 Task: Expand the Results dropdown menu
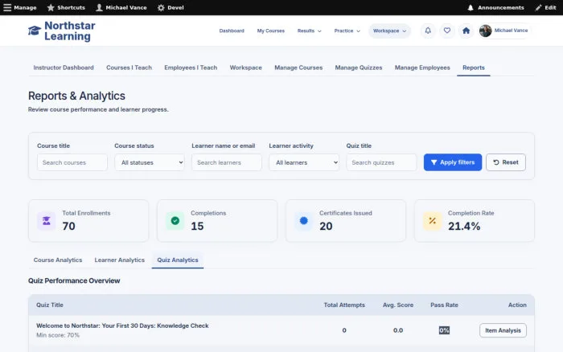pyautogui.click(x=309, y=31)
